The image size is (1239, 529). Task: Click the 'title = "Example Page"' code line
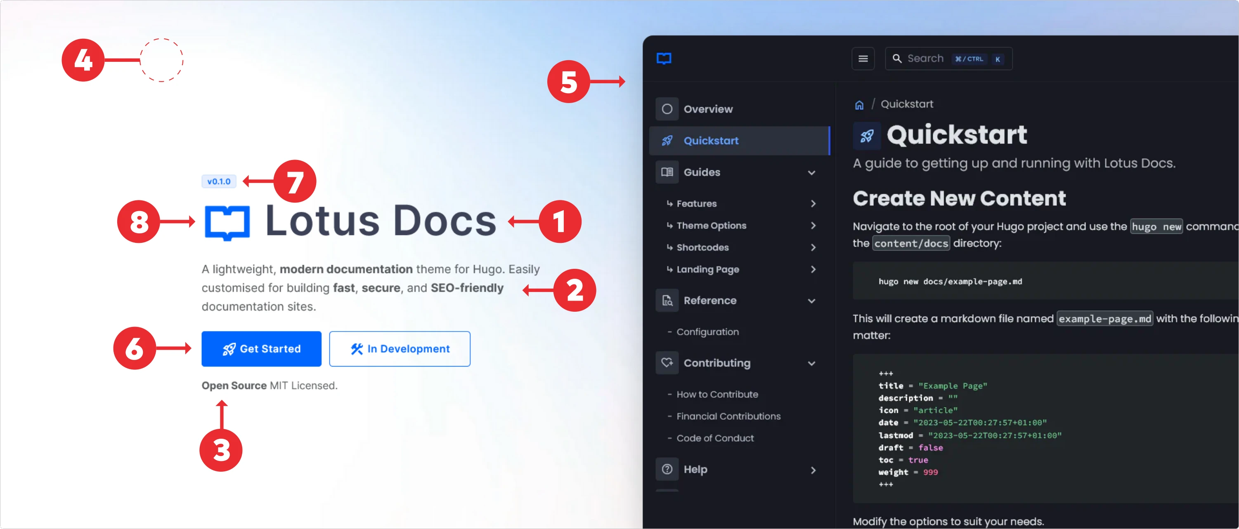933,386
